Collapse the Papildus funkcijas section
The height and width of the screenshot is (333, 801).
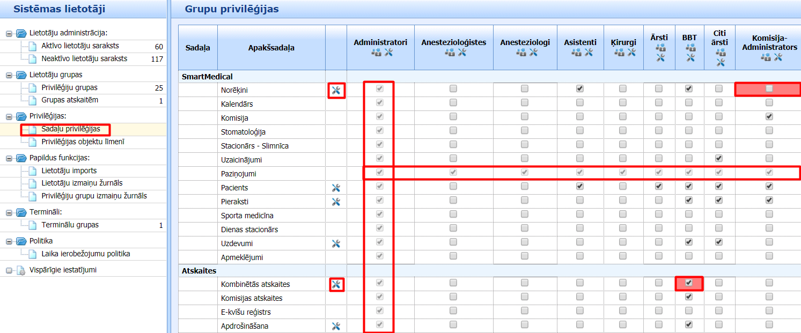(9, 158)
